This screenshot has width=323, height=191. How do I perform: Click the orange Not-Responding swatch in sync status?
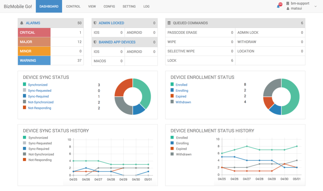(24, 108)
